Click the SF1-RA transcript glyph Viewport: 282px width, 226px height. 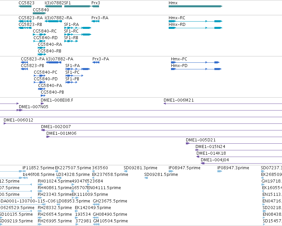click(x=78, y=28)
